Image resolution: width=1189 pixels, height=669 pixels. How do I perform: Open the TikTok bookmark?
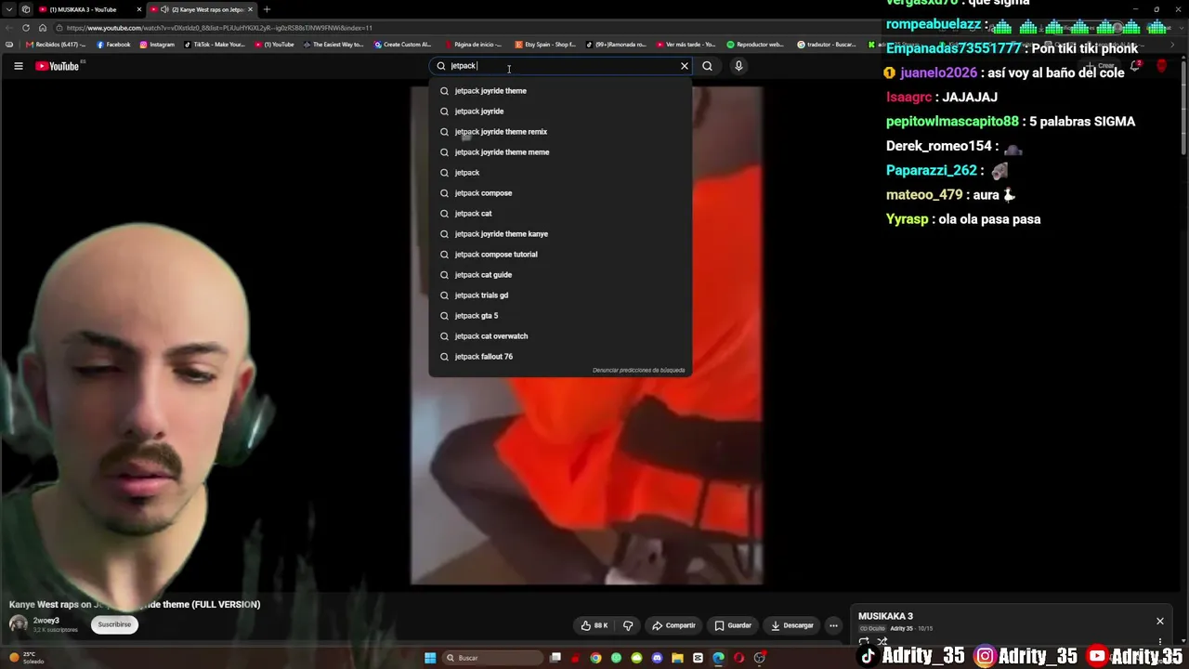tap(215, 45)
